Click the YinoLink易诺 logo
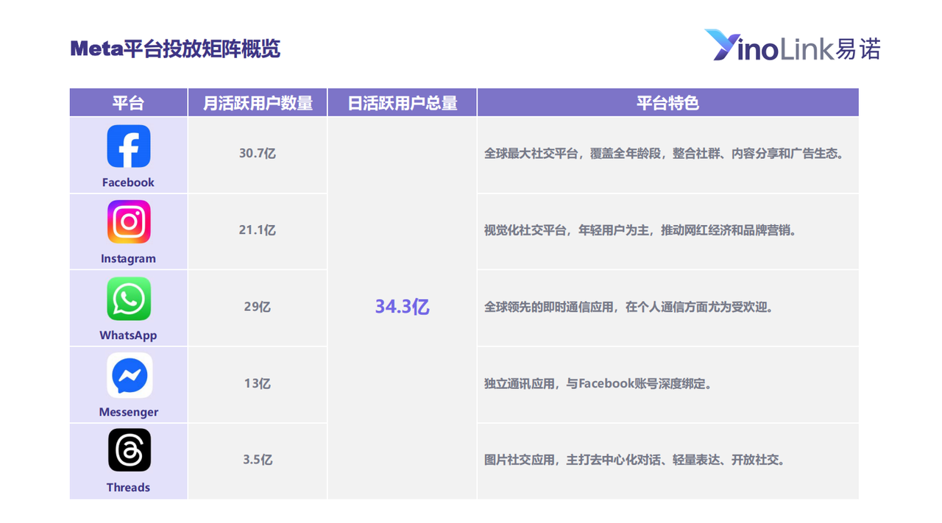 [792, 46]
